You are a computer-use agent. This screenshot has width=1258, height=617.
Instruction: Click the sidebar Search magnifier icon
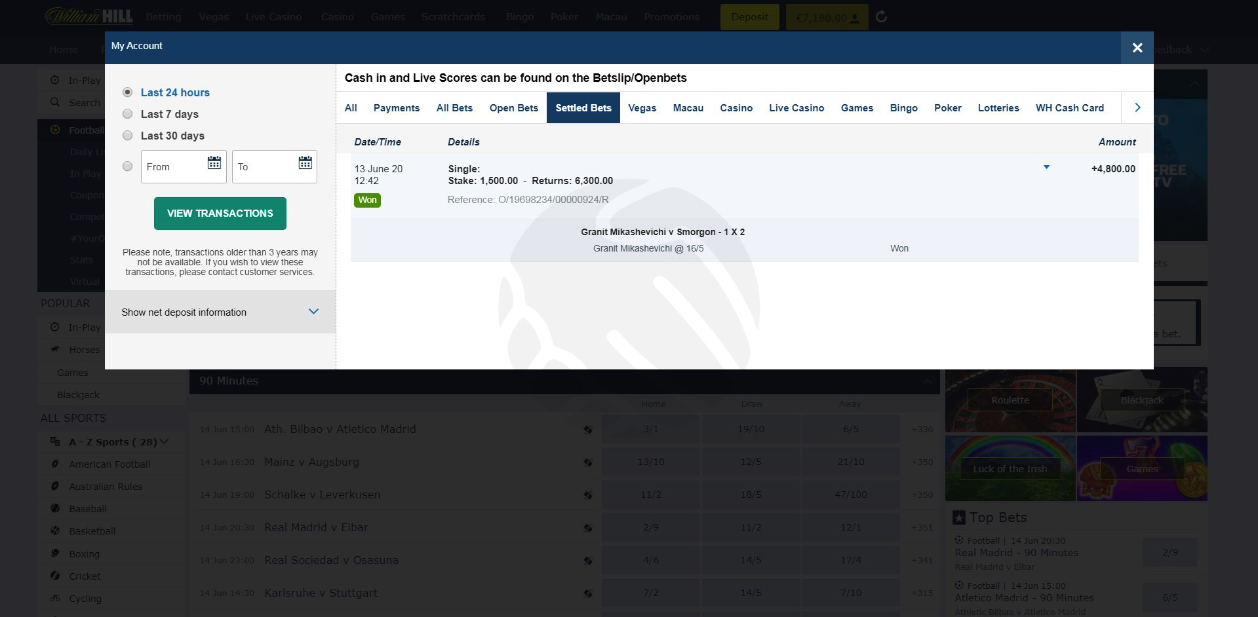(x=55, y=102)
